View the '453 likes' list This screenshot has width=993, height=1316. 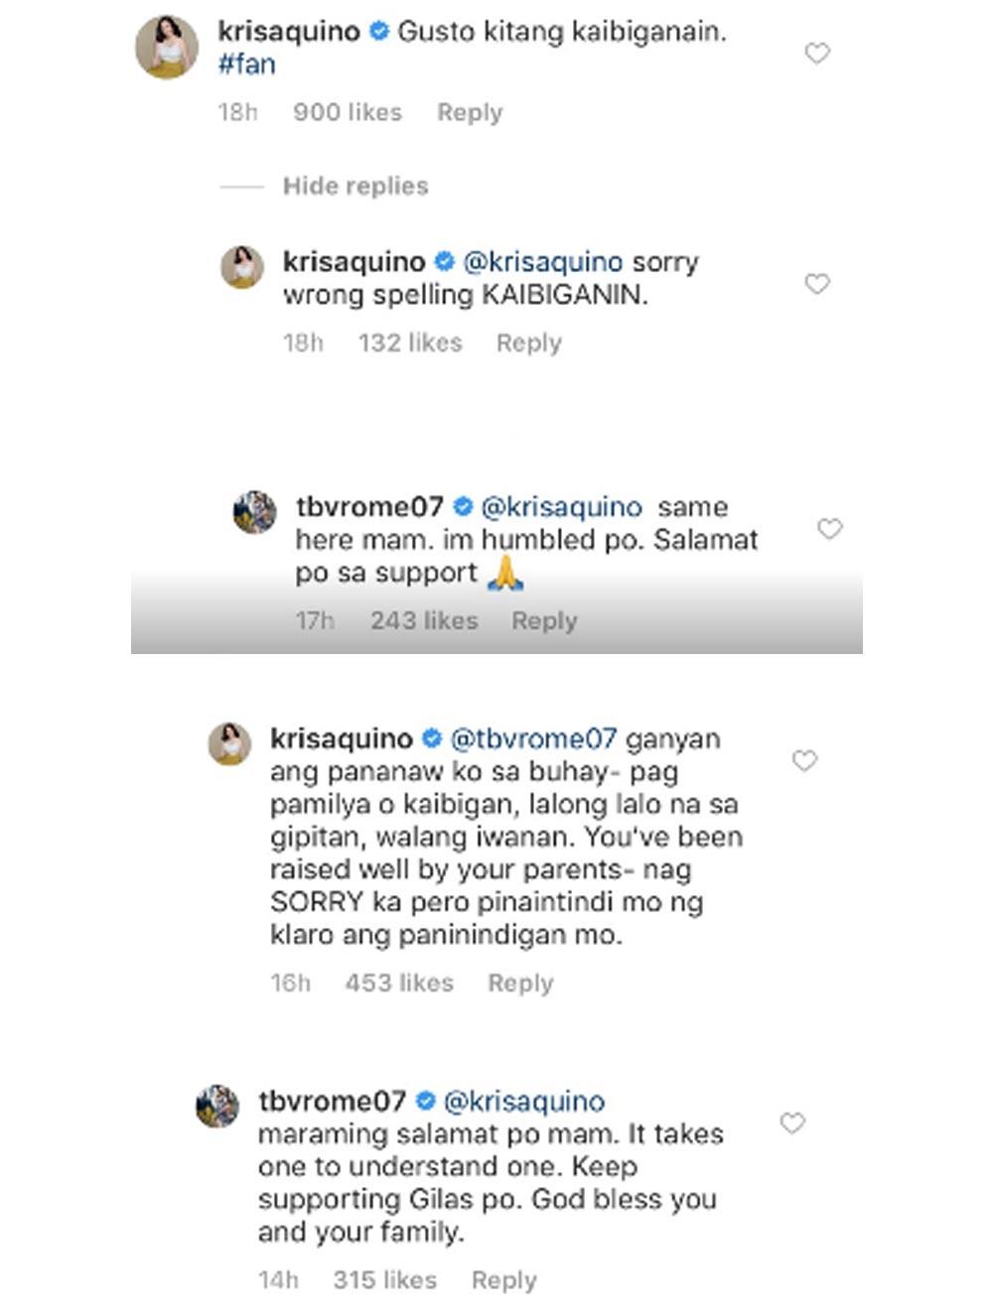point(399,983)
